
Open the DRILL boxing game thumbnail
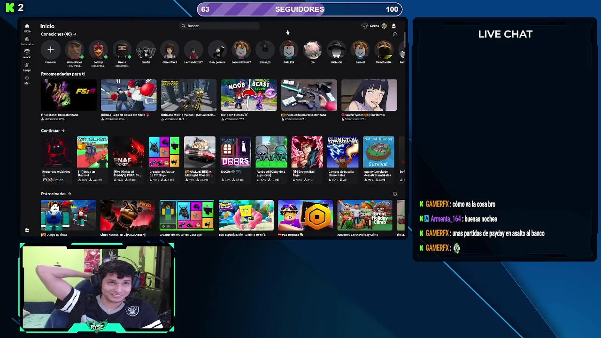pos(129,95)
